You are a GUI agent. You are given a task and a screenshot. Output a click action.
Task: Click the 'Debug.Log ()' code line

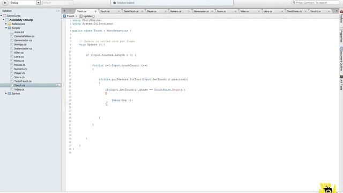pyautogui.click(x=122, y=100)
